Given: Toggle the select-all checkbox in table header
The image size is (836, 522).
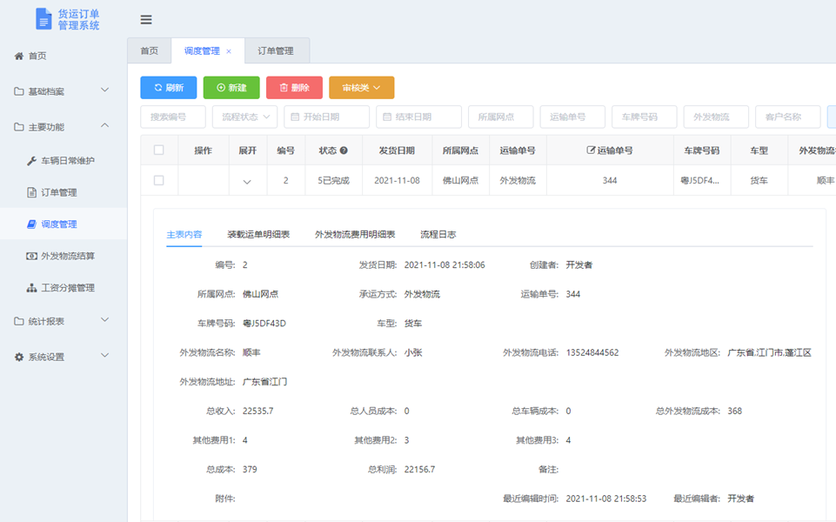Looking at the screenshot, I should 159,150.
